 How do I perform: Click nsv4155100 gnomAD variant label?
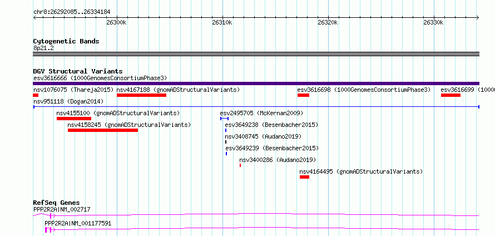click(x=118, y=113)
